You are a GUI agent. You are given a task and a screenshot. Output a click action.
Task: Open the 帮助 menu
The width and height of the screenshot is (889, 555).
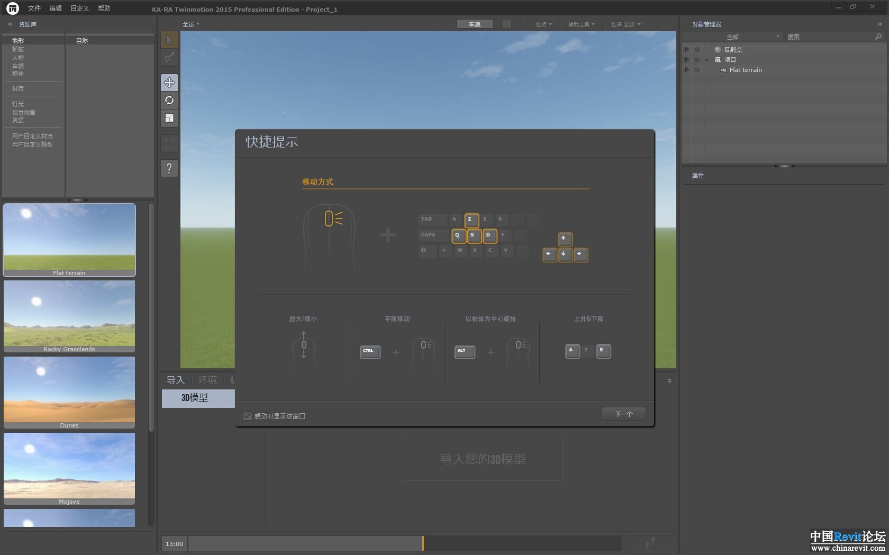(x=104, y=8)
